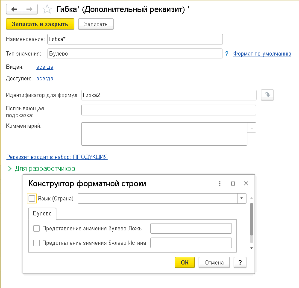299x288 pixels.
Task: Click the Всплывающая подсказка input field
Action: (168, 110)
